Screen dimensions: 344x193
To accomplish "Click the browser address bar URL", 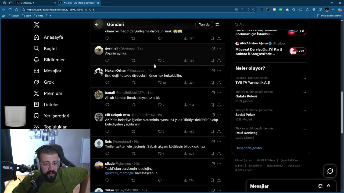I will click(60, 10).
